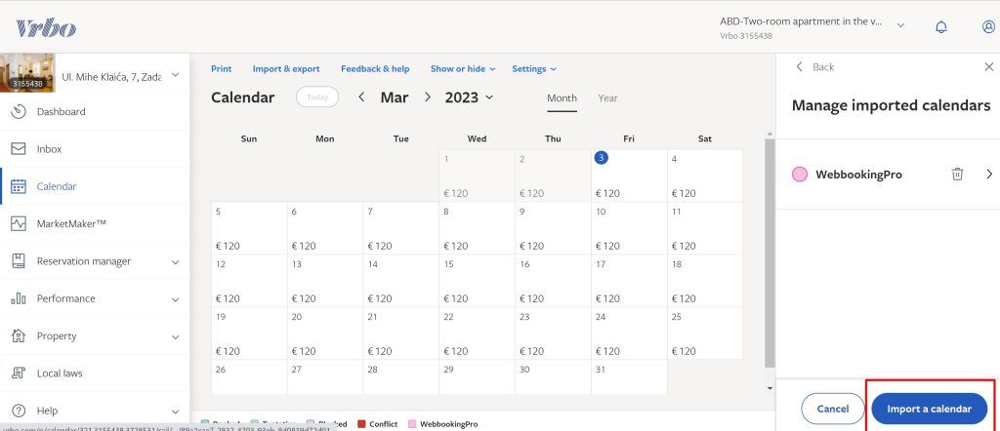Click the Import a calendar button
Viewport: 1000px width, 431px height.
929,409
